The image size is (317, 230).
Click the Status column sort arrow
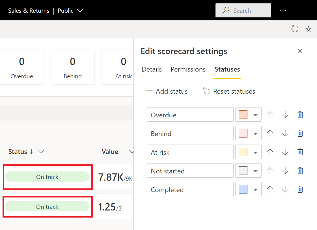(32, 151)
